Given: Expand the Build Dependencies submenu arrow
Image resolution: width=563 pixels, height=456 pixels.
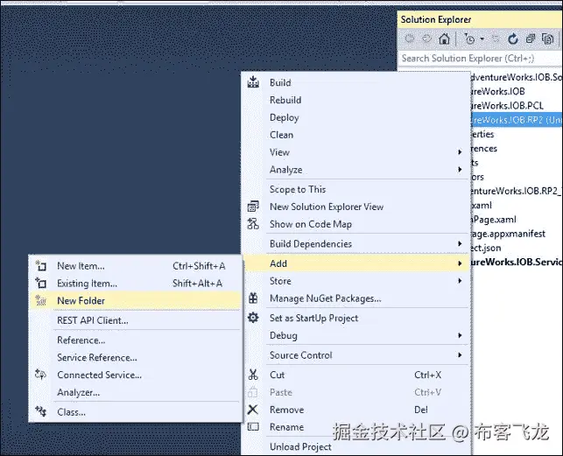Looking at the screenshot, I should 460,244.
